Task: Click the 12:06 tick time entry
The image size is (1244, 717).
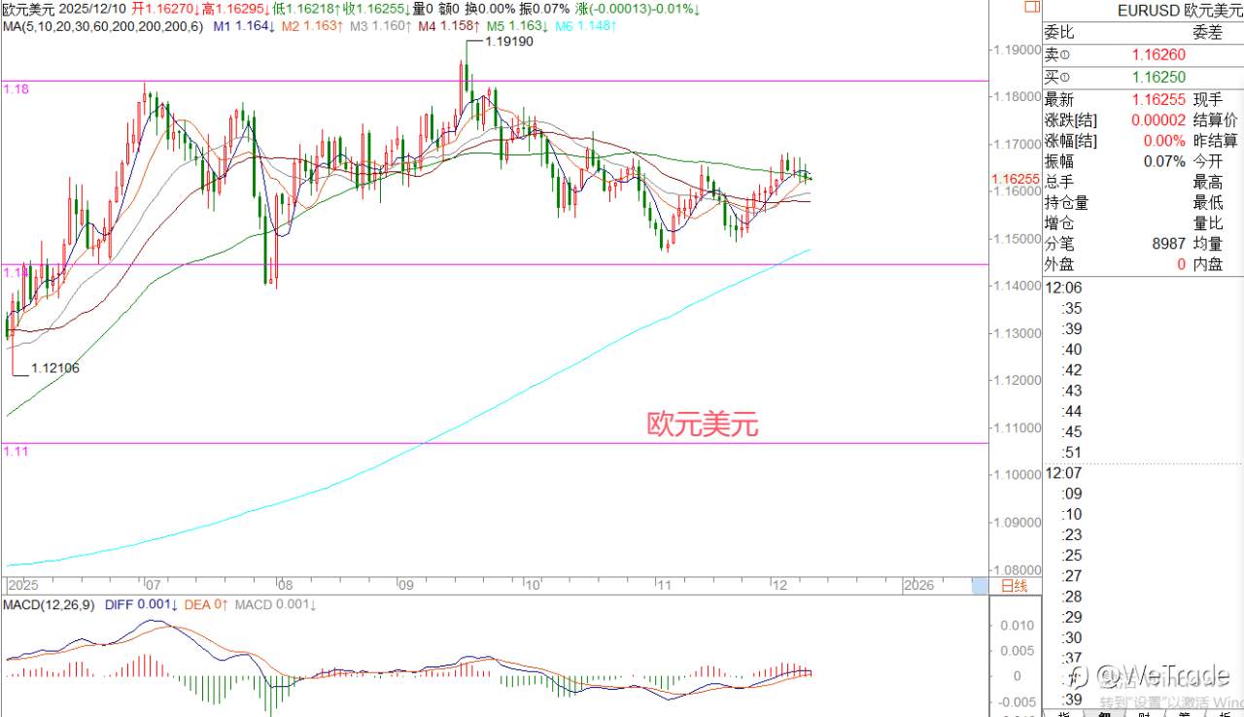Action: pos(1063,288)
